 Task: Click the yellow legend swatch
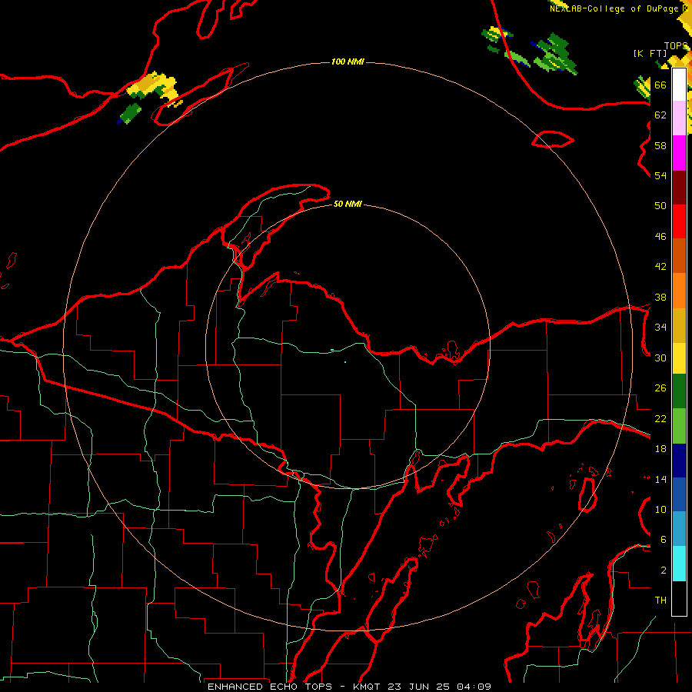point(679,358)
